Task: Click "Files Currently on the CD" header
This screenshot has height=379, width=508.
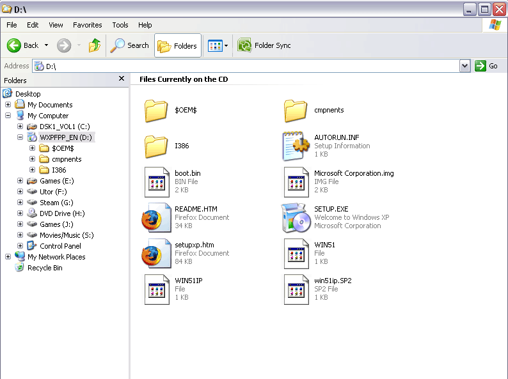Action: click(x=184, y=79)
